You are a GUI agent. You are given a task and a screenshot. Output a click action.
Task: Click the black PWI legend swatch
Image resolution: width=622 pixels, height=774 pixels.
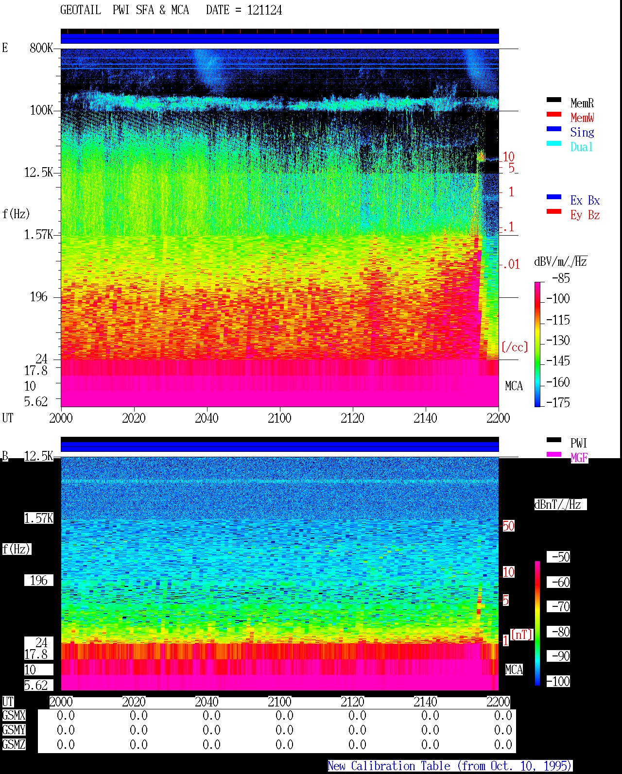tap(554, 440)
